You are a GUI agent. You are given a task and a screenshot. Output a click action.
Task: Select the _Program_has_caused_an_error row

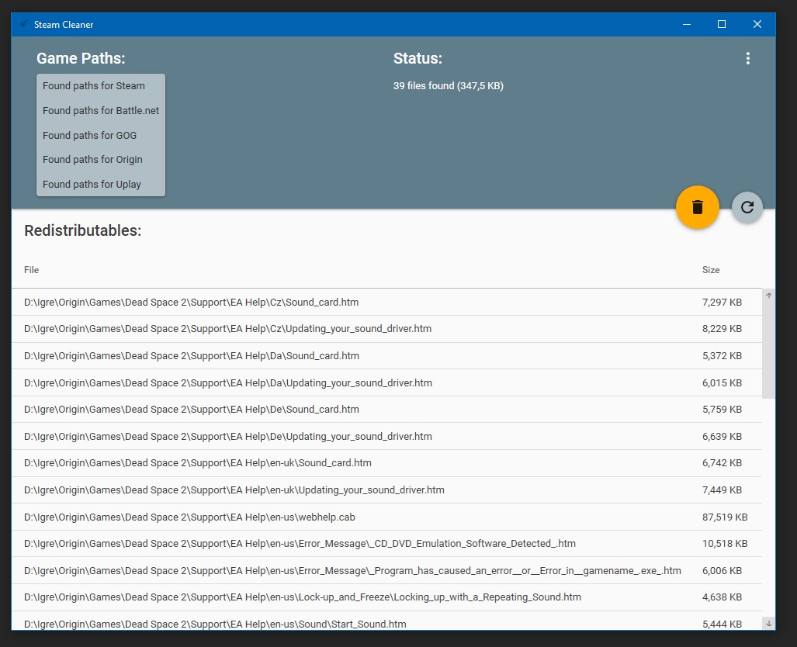coord(386,570)
